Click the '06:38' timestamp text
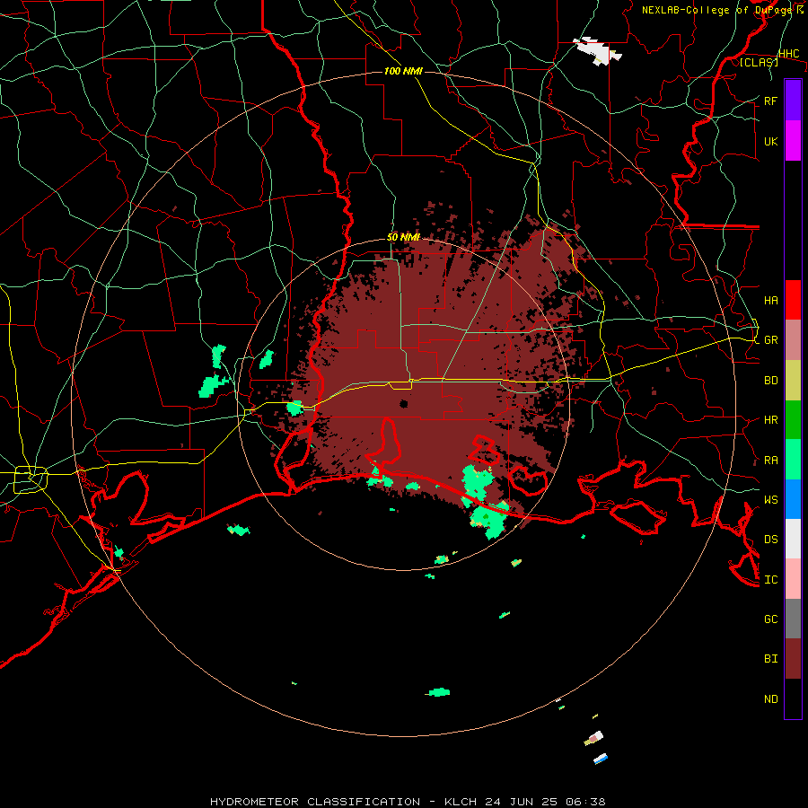Screen dimensions: 808x808 pos(586,802)
